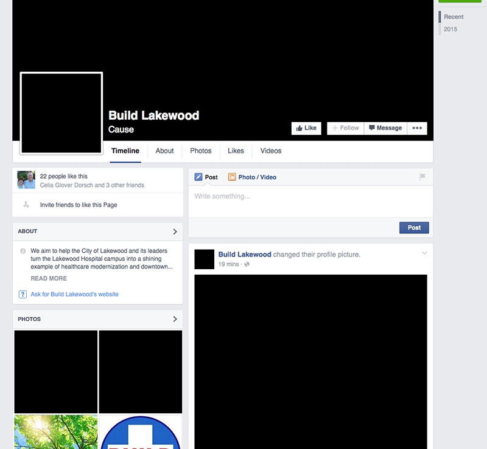This screenshot has height=449, width=487.
Task: Expand the PHOTOS section chevron
Action: tap(175, 319)
